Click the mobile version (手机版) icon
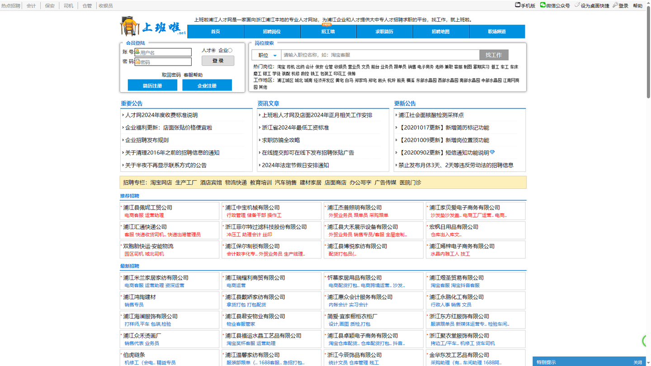The image size is (651, 366). coord(518,5)
